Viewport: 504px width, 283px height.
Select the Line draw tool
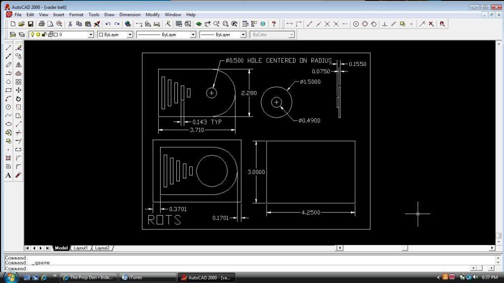click(8, 48)
